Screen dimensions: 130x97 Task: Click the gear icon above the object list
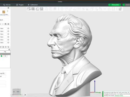(x=9, y=50)
